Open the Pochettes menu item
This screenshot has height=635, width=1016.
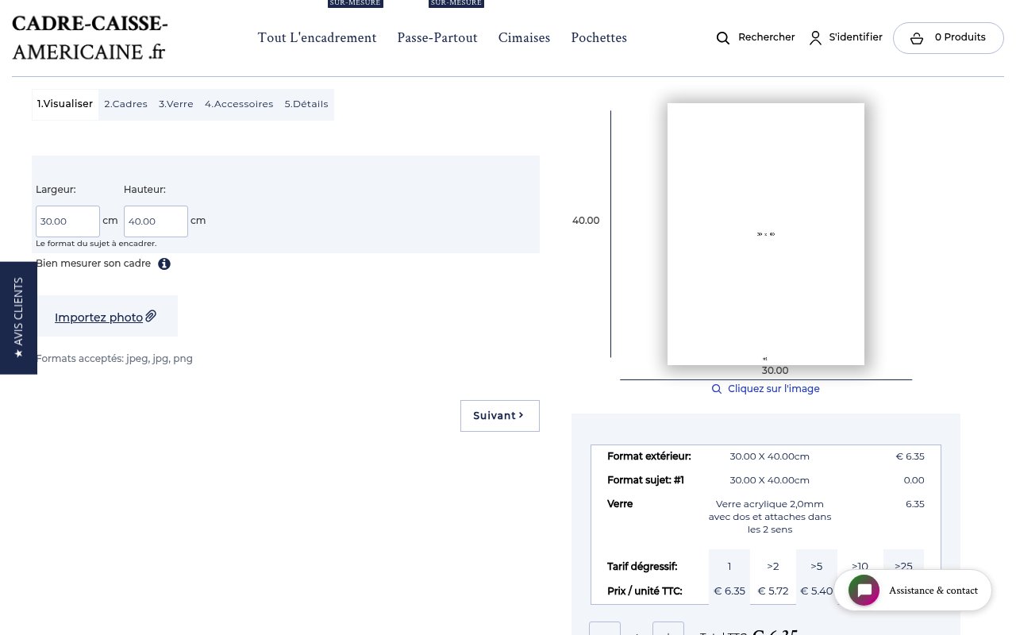click(599, 37)
